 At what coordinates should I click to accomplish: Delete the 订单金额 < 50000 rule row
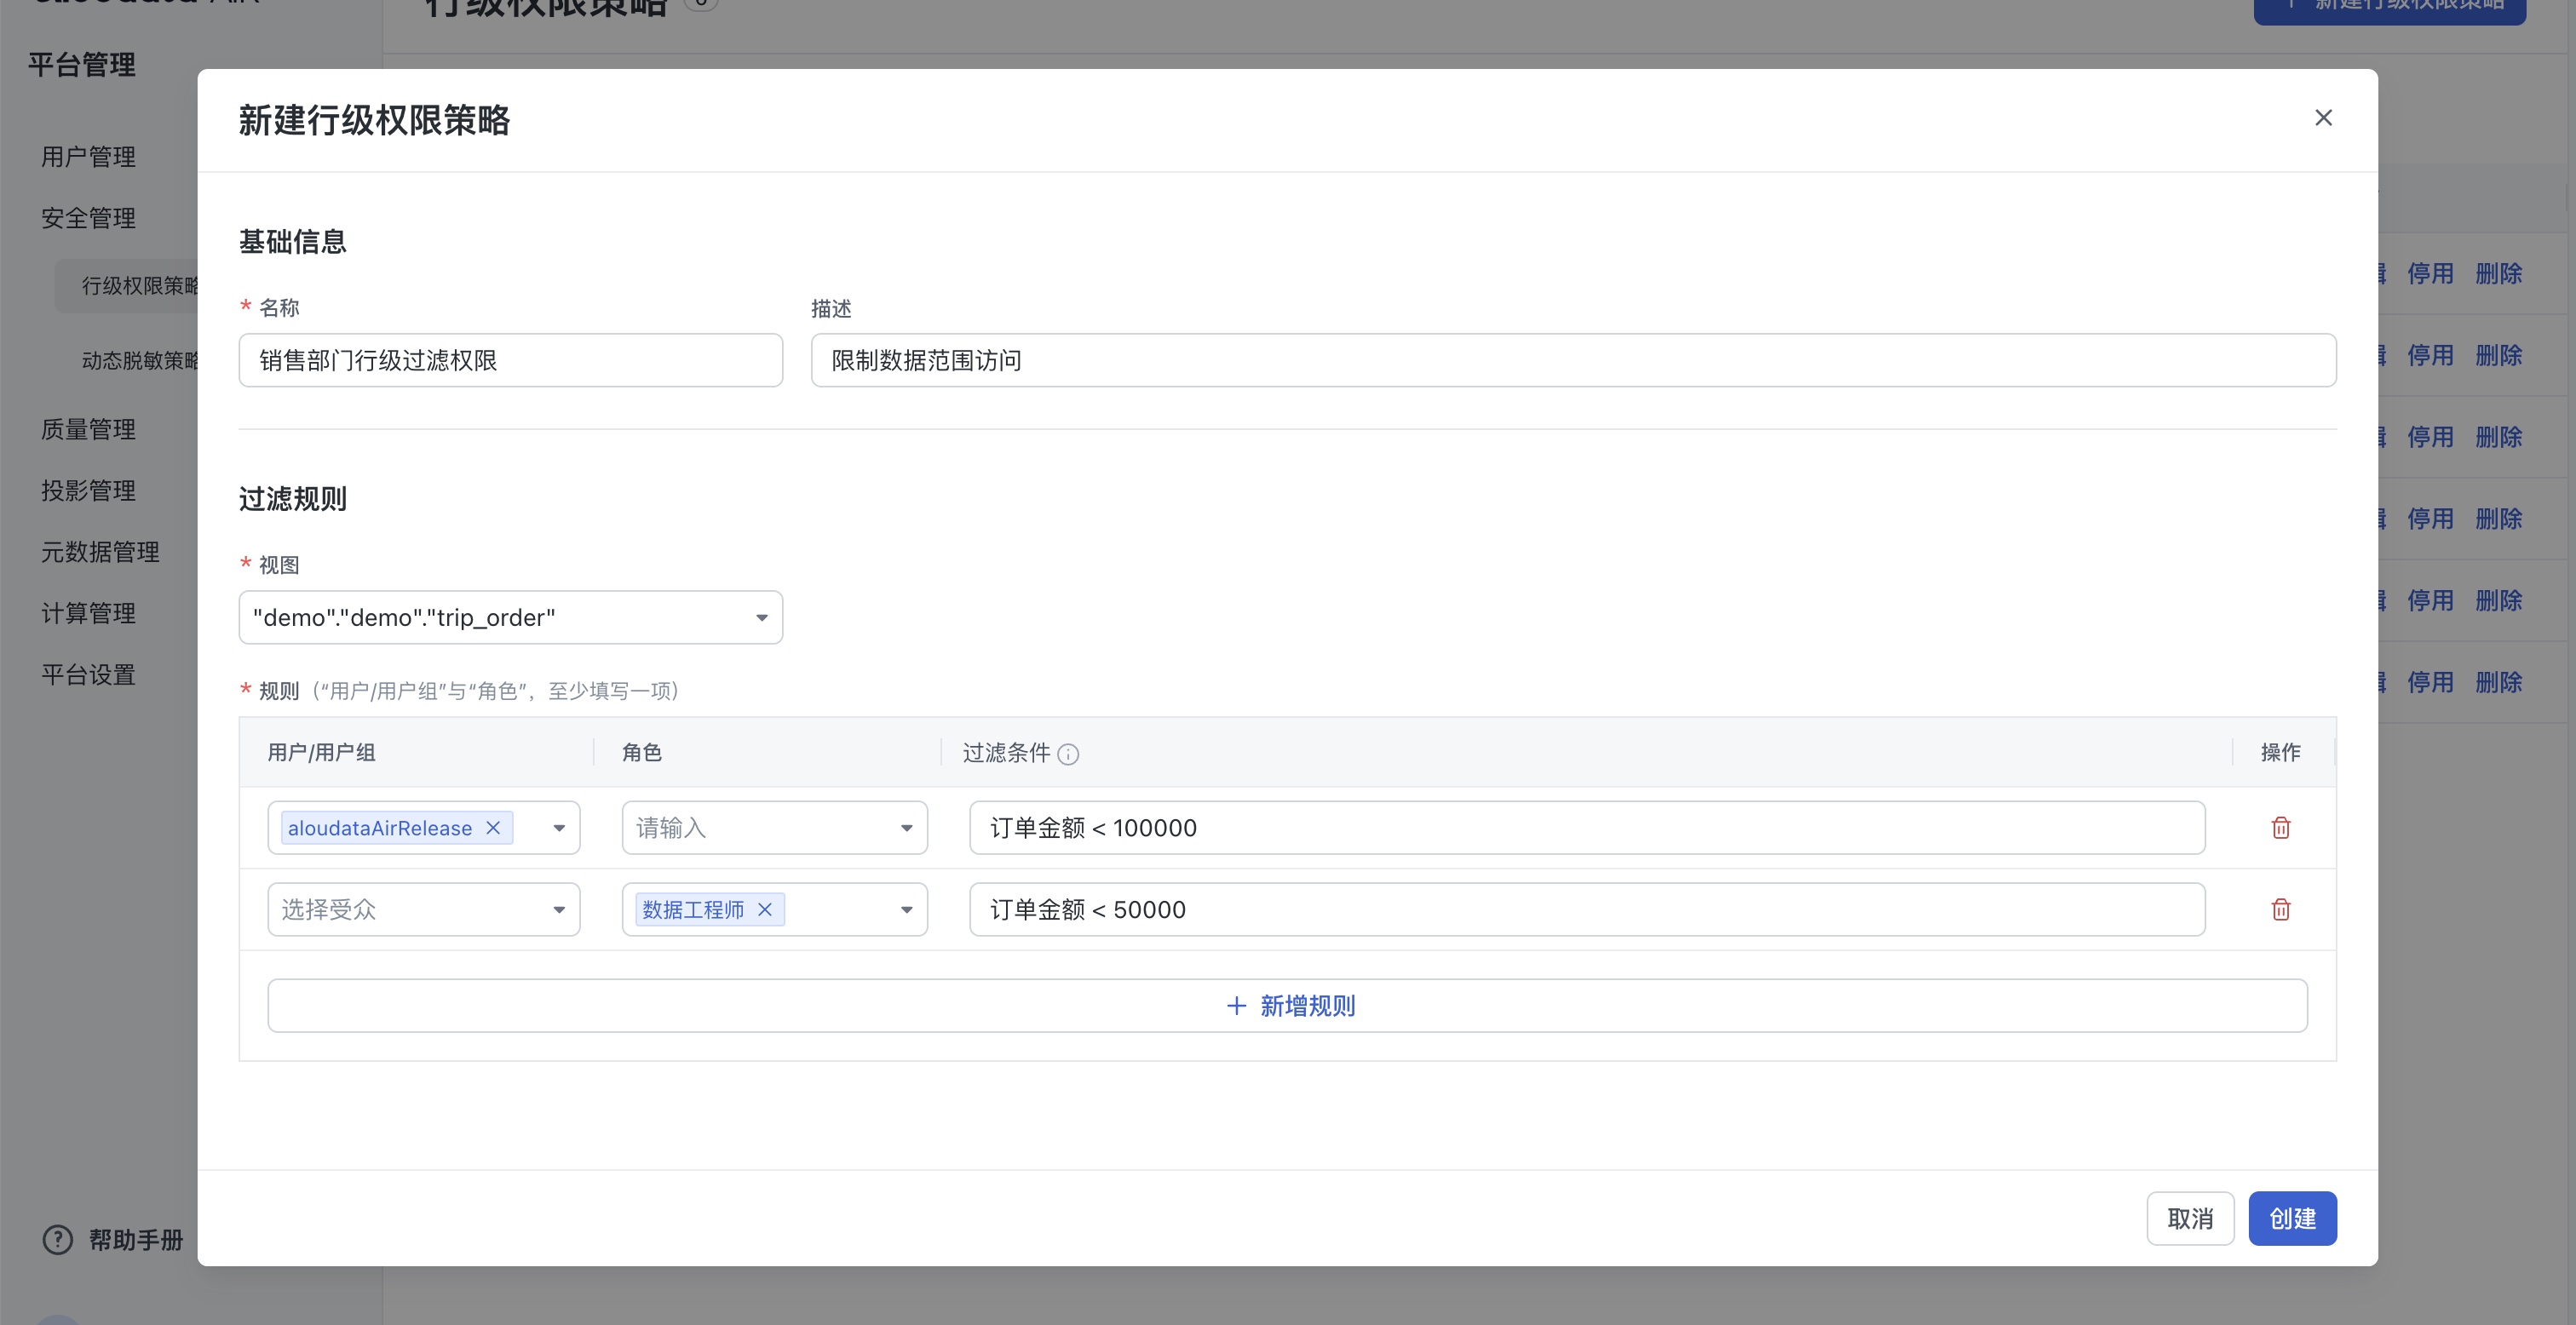(x=2281, y=910)
